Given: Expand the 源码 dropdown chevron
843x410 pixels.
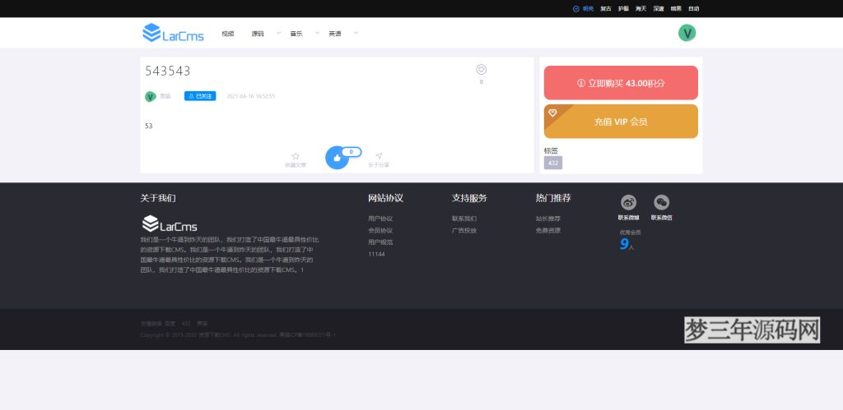Looking at the screenshot, I should pyautogui.click(x=278, y=33).
